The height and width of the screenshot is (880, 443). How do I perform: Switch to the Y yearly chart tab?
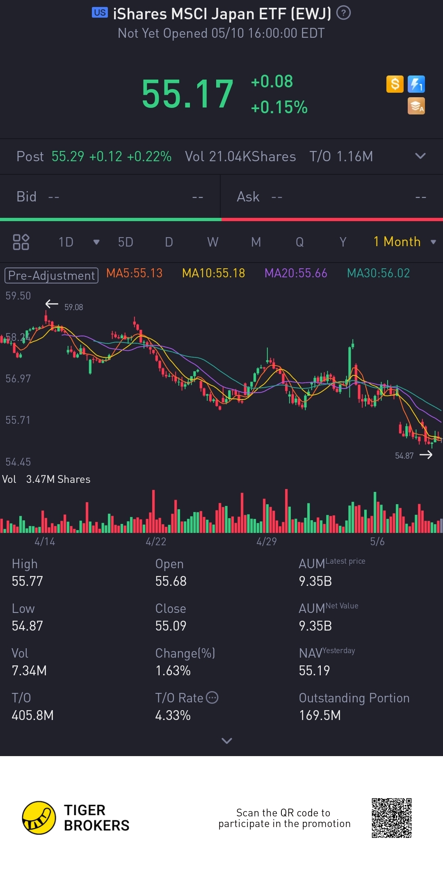click(x=343, y=242)
